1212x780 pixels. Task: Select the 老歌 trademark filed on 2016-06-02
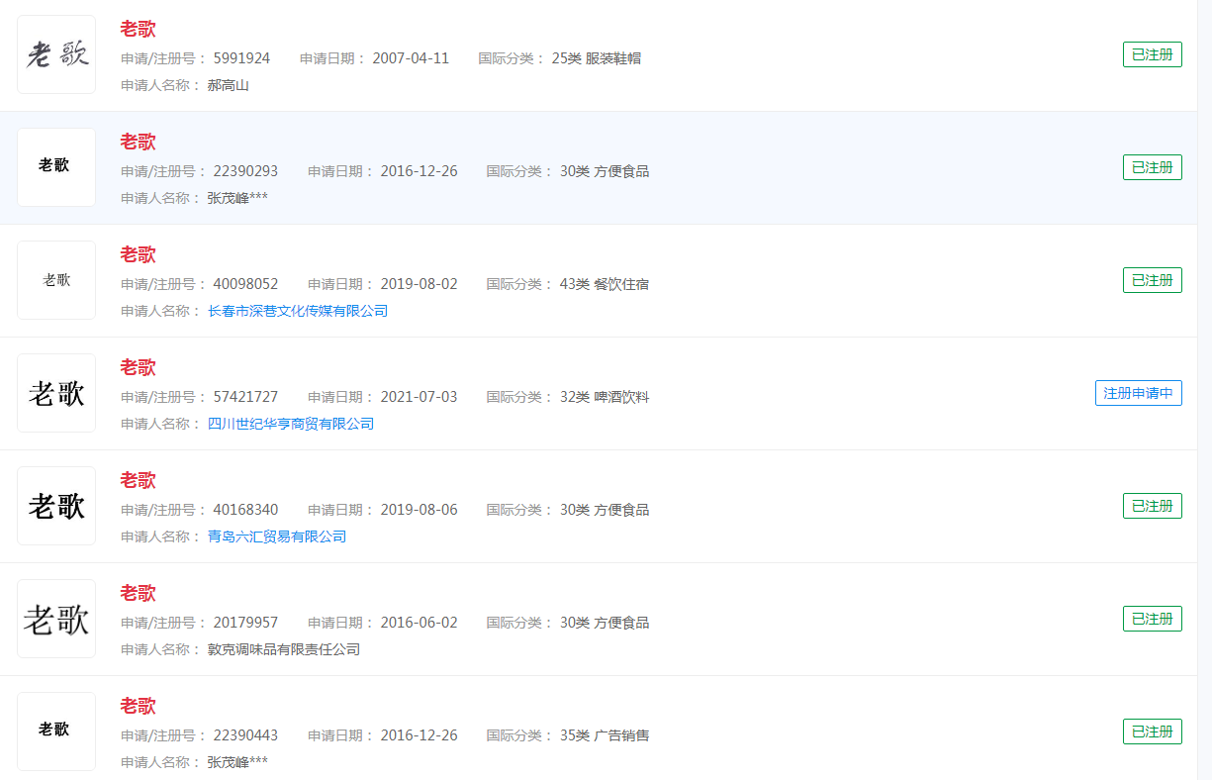pyautogui.click(x=138, y=593)
